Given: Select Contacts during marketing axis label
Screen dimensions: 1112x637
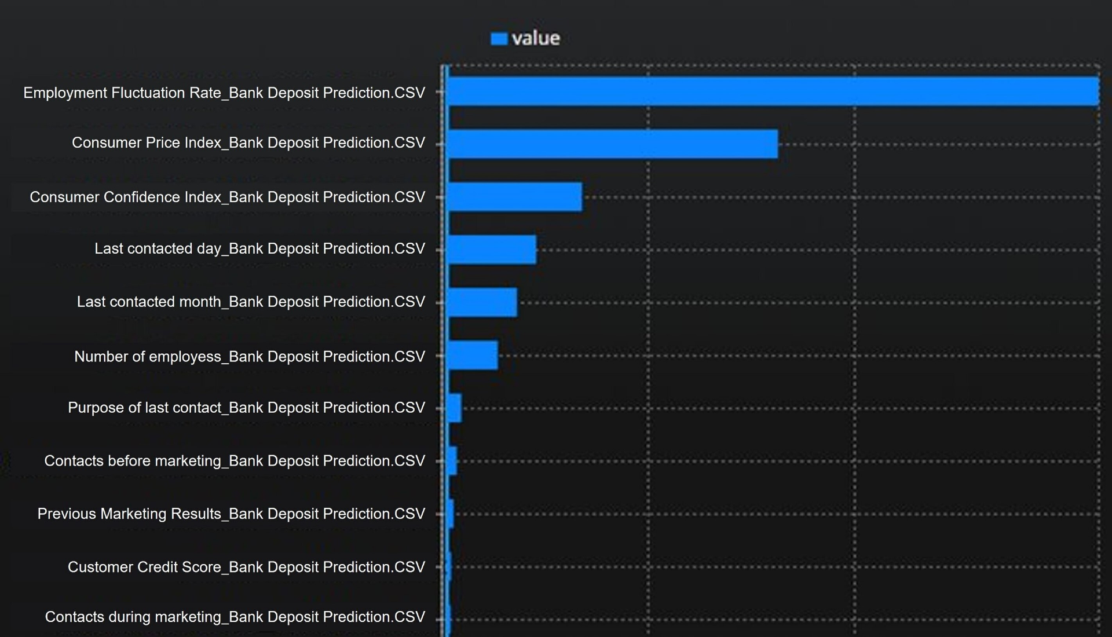Looking at the screenshot, I should tap(235, 617).
